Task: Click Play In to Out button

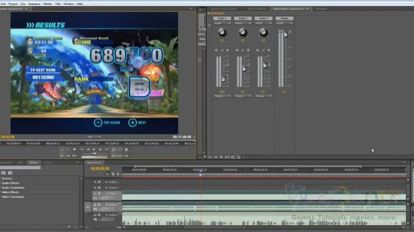Action: click(74, 156)
